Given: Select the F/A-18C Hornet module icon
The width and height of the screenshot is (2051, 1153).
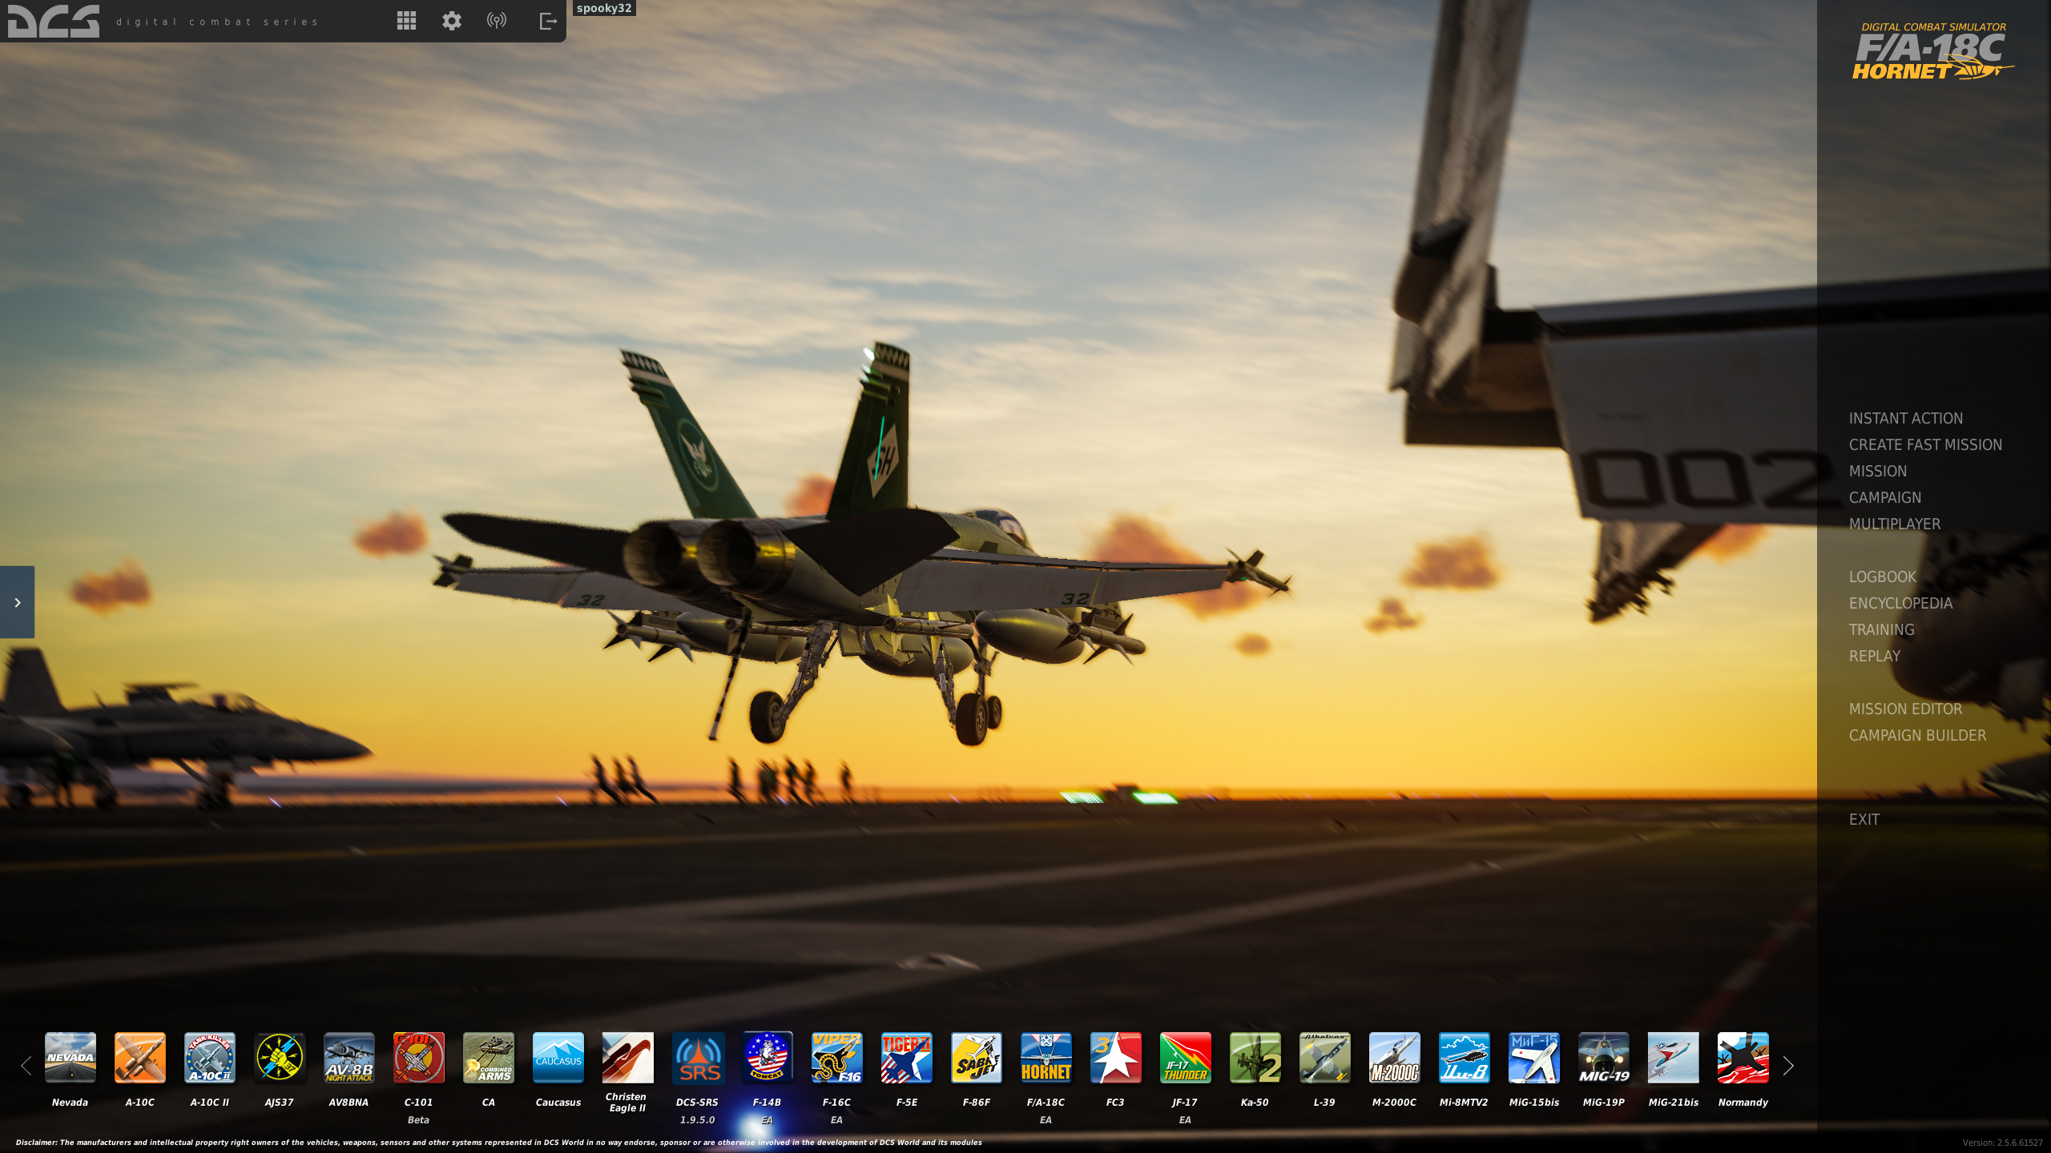Looking at the screenshot, I should coord(1046,1057).
